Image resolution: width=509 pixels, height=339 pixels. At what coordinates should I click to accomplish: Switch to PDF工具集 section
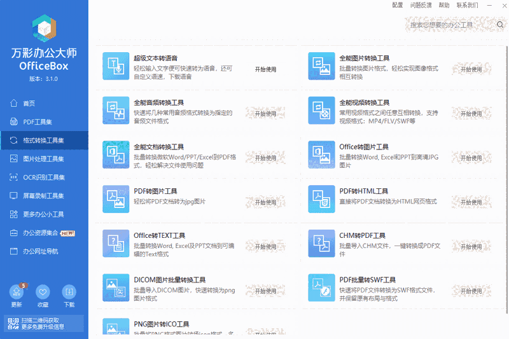[44, 121]
